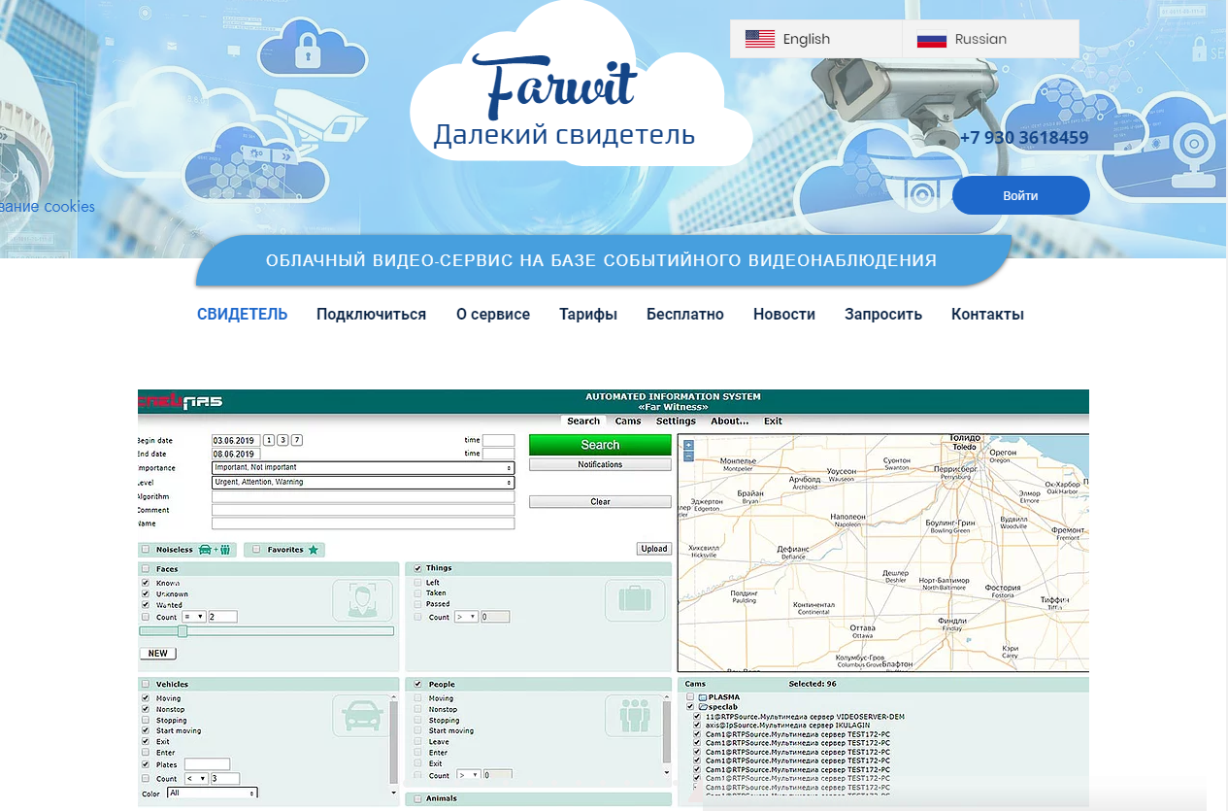Uncheck the Wanted faces checkbox

pos(146,605)
